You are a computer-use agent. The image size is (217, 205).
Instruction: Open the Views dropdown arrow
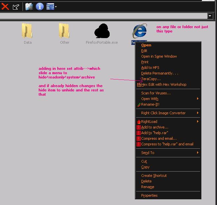[x=56, y=7]
